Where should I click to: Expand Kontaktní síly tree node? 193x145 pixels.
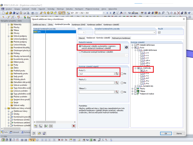click(135, 86)
